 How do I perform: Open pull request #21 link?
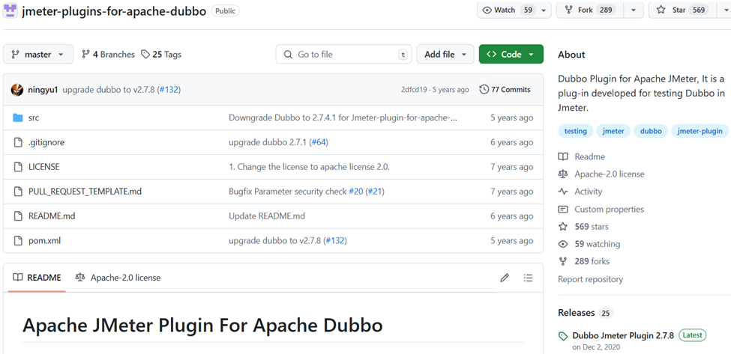(375, 192)
